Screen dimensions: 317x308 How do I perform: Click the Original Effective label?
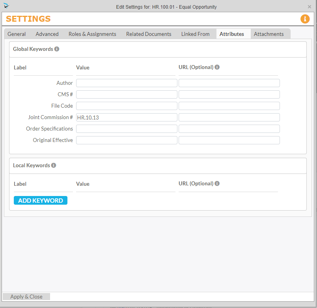tap(53, 140)
